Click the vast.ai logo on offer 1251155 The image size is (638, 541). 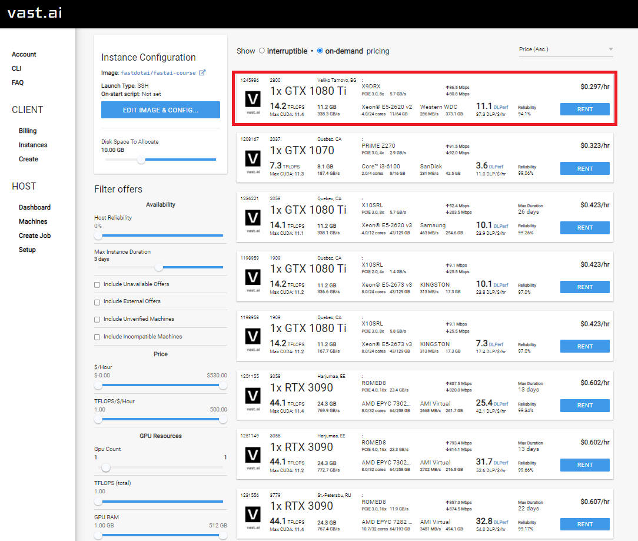coord(252,399)
